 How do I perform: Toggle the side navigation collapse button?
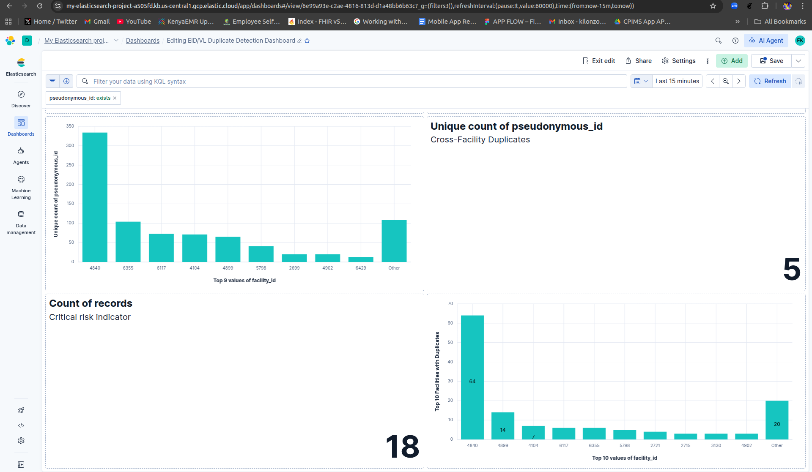[x=21, y=464]
